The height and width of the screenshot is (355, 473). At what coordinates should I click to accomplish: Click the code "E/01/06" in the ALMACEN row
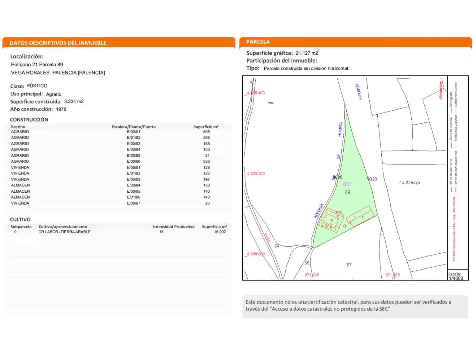pyautogui.click(x=134, y=197)
